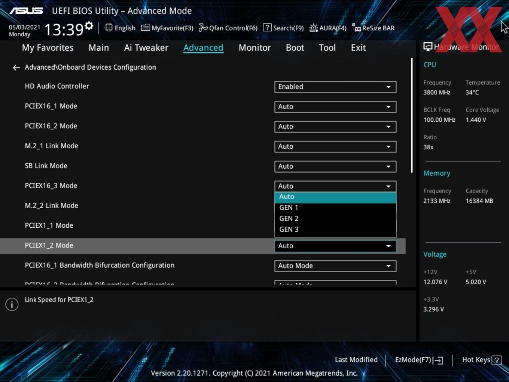This screenshot has width=509, height=382.
Task: Open the M.2_1 Link Mode dropdown
Action: (x=335, y=146)
